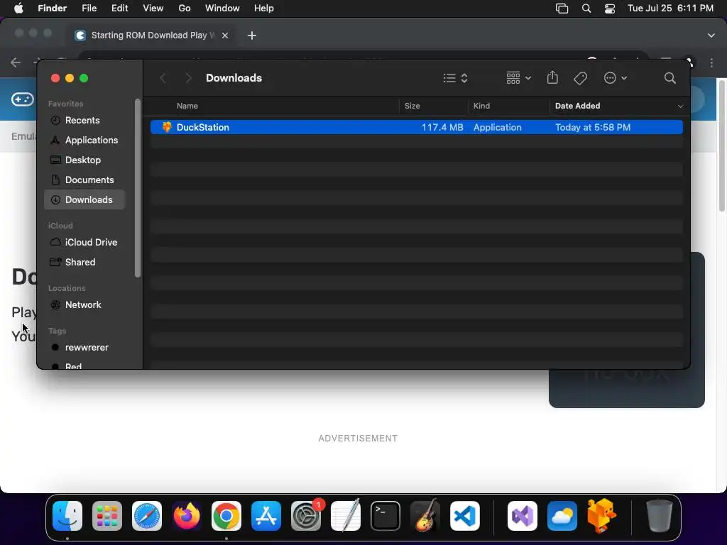
Task: Click the browser back arrow
Action: [x=16, y=62]
